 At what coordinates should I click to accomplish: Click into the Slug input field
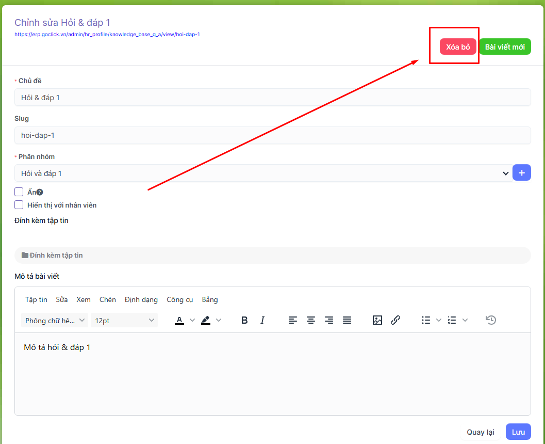point(272,135)
